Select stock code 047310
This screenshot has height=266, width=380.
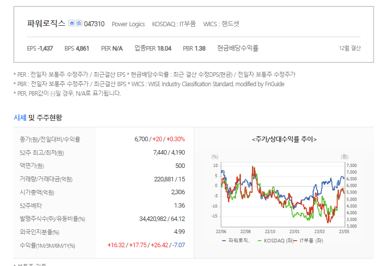pyautogui.click(x=94, y=24)
